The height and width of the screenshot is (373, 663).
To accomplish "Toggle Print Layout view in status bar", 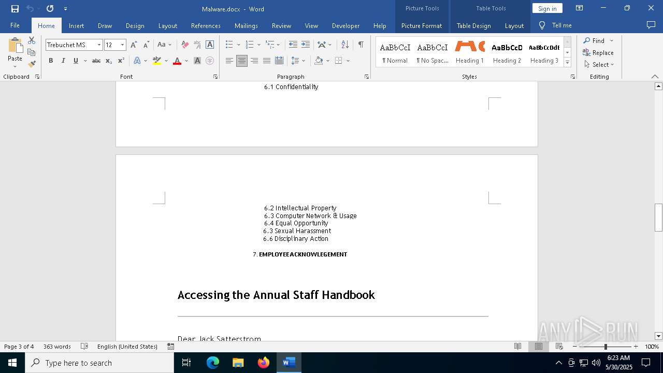I will 539,347.
